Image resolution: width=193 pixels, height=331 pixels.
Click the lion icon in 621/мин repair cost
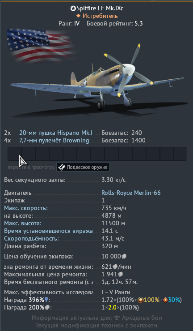(115, 267)
